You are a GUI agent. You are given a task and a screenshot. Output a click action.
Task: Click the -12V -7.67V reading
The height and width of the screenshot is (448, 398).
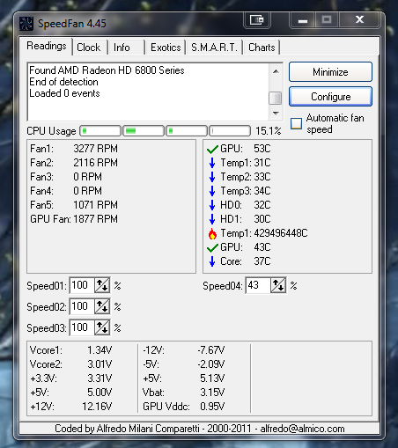point(184,350)
